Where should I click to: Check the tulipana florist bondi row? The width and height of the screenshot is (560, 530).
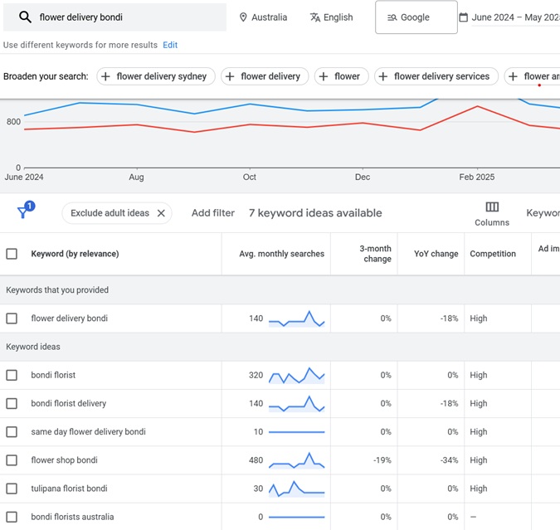(x=12, y=489)
